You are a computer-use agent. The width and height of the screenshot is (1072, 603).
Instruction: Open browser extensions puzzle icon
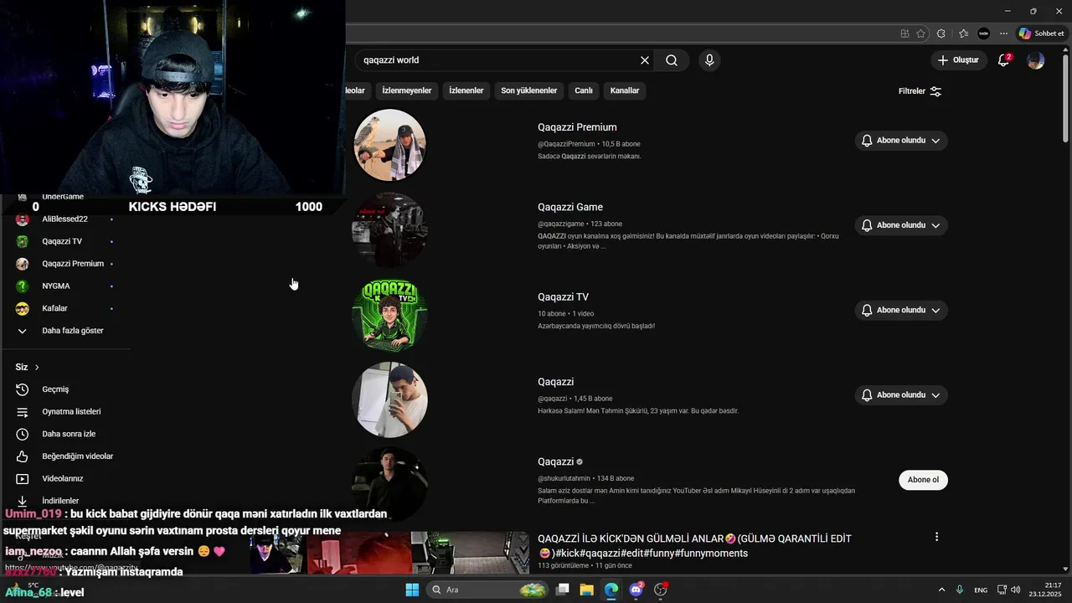pos(941,33)
